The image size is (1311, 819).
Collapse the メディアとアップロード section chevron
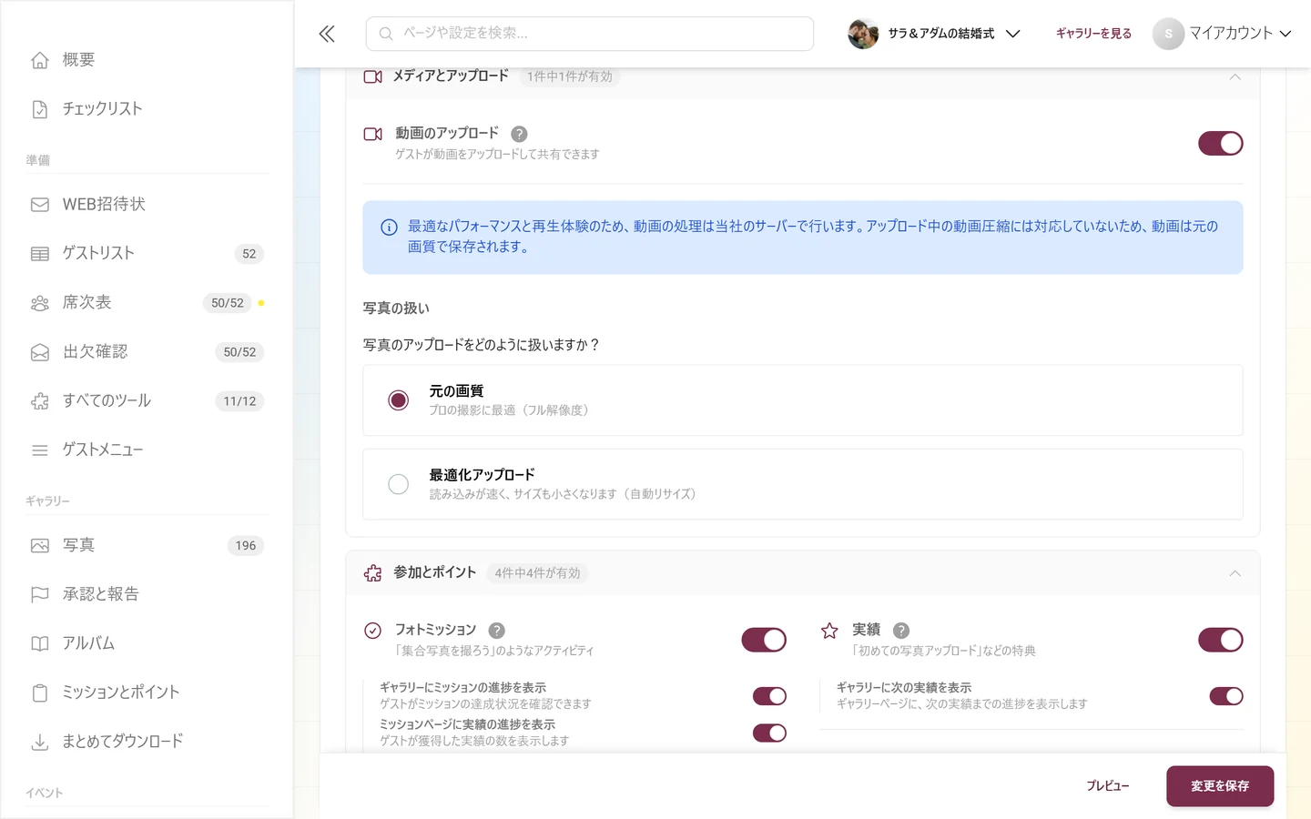click(x=1235, y=77)
